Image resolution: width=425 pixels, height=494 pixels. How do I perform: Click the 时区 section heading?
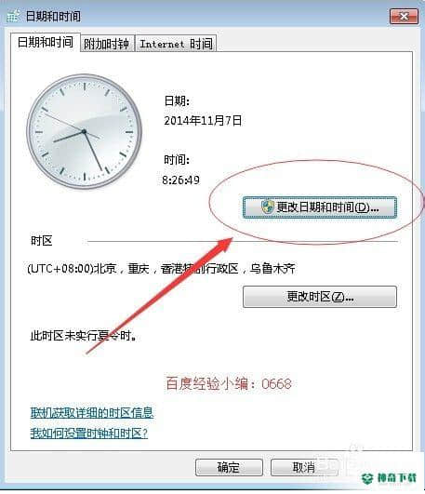(41, 241)
